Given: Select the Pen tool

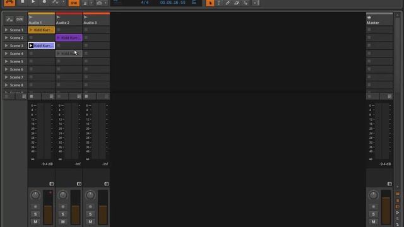Looking at the screenshot, I should pos(228,3).
